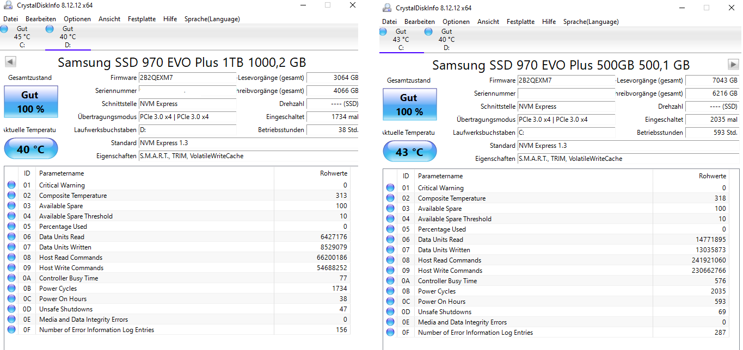Click status icon of Available Spare in left window

(x=11, y=206)
